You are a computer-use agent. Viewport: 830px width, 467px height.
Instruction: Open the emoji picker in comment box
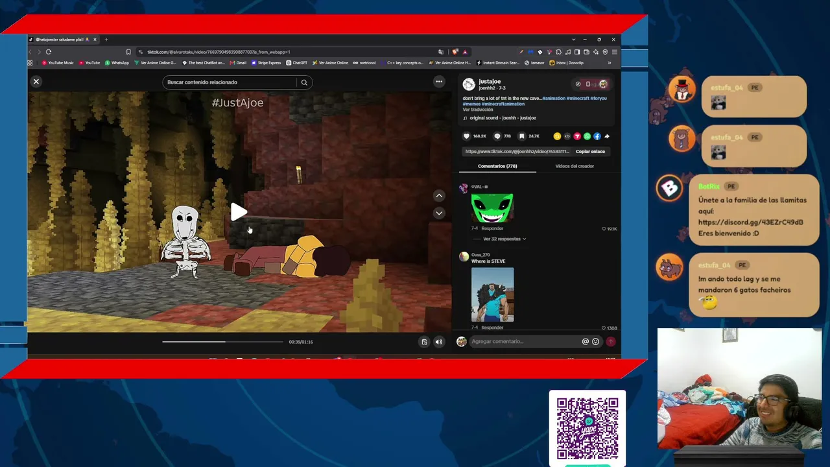click(x=595, y=342)
